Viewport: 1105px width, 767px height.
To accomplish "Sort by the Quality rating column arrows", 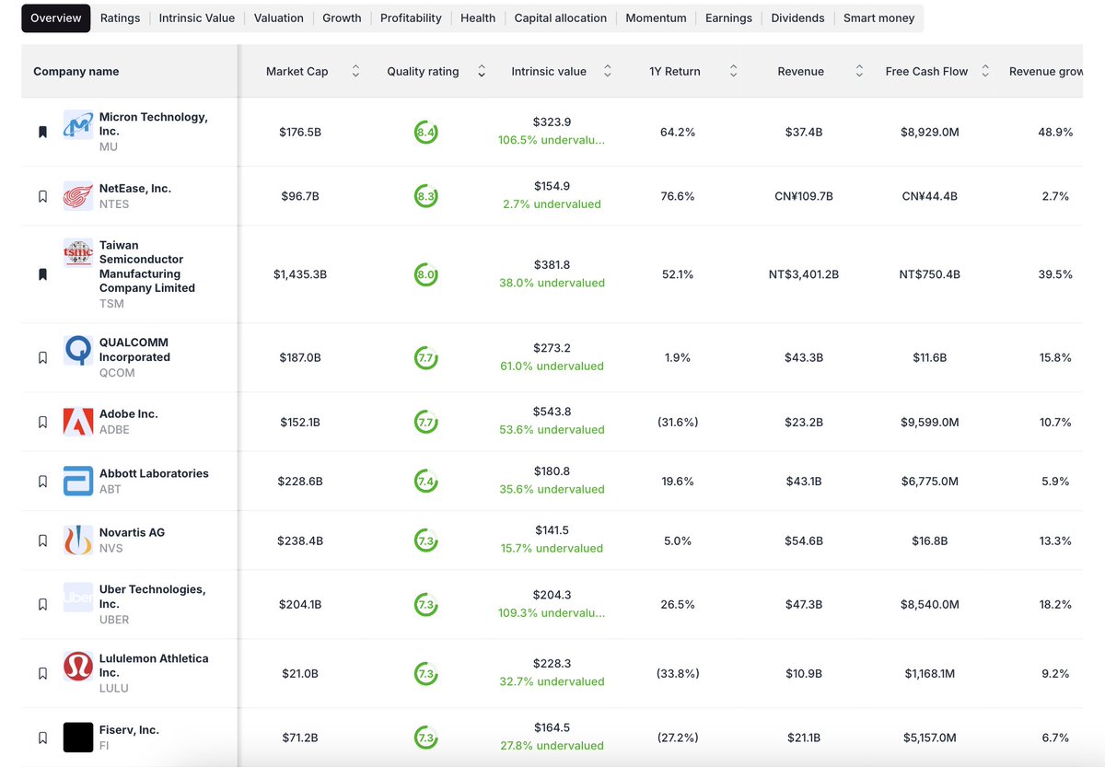I will point(482,71).
